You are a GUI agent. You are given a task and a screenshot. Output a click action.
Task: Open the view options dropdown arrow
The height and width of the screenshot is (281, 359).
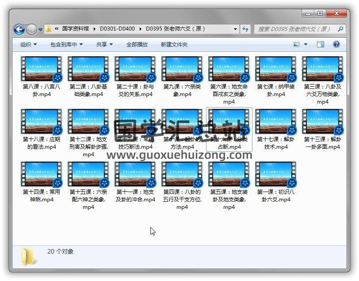click(306, 44)
